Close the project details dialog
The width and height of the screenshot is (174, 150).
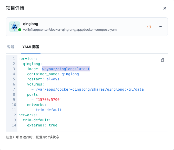click(165, 8)
